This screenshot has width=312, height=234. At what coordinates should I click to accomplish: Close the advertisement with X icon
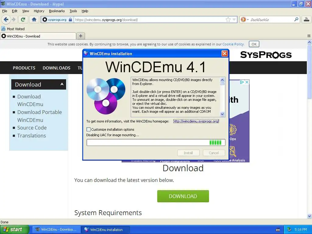pyautogui.click(x=247, y=82)
